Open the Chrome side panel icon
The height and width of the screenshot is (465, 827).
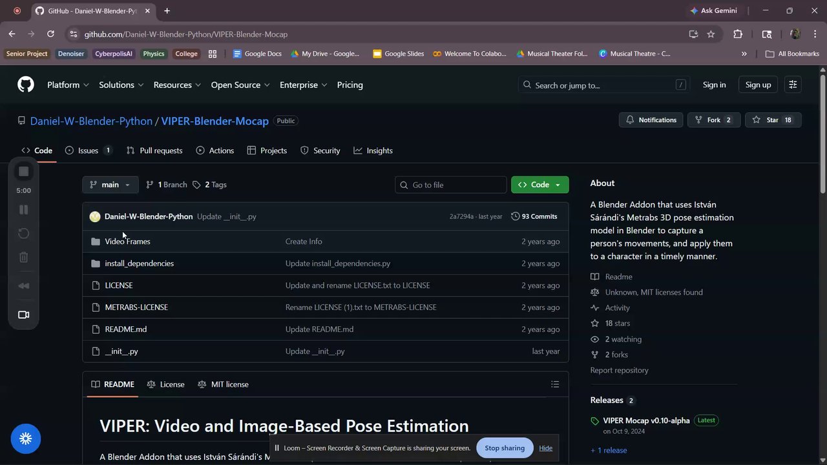pyautogui.click(x=767, y=34)
